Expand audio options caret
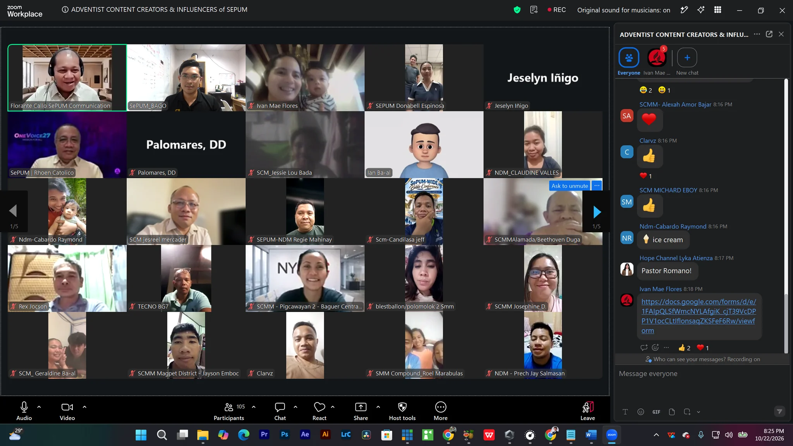 coord(39,407)
